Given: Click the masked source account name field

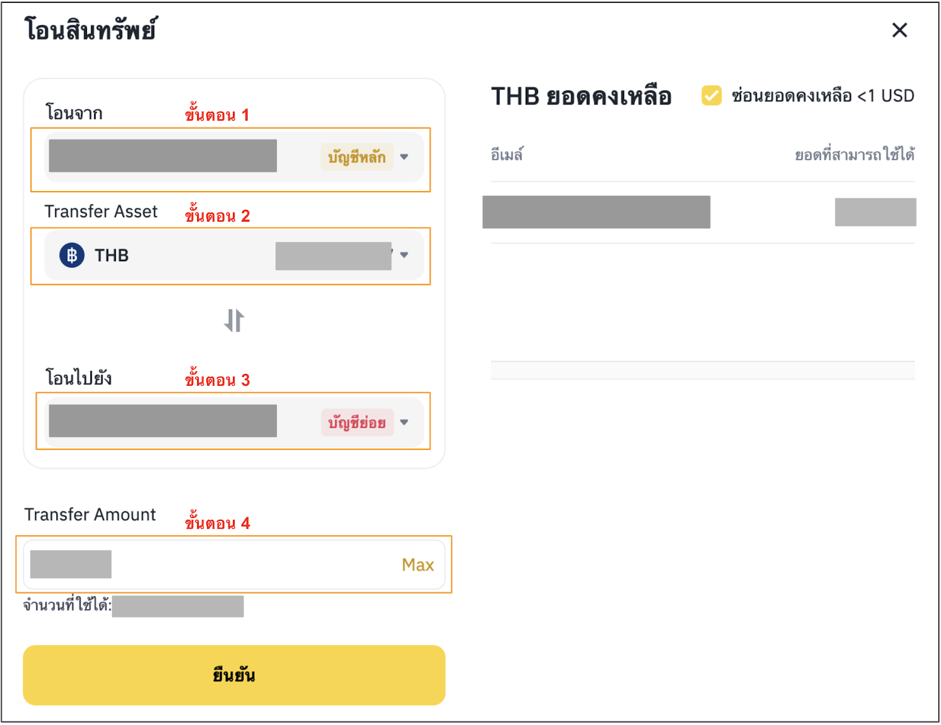Looking at the screenshot, I should pos(162,156).
